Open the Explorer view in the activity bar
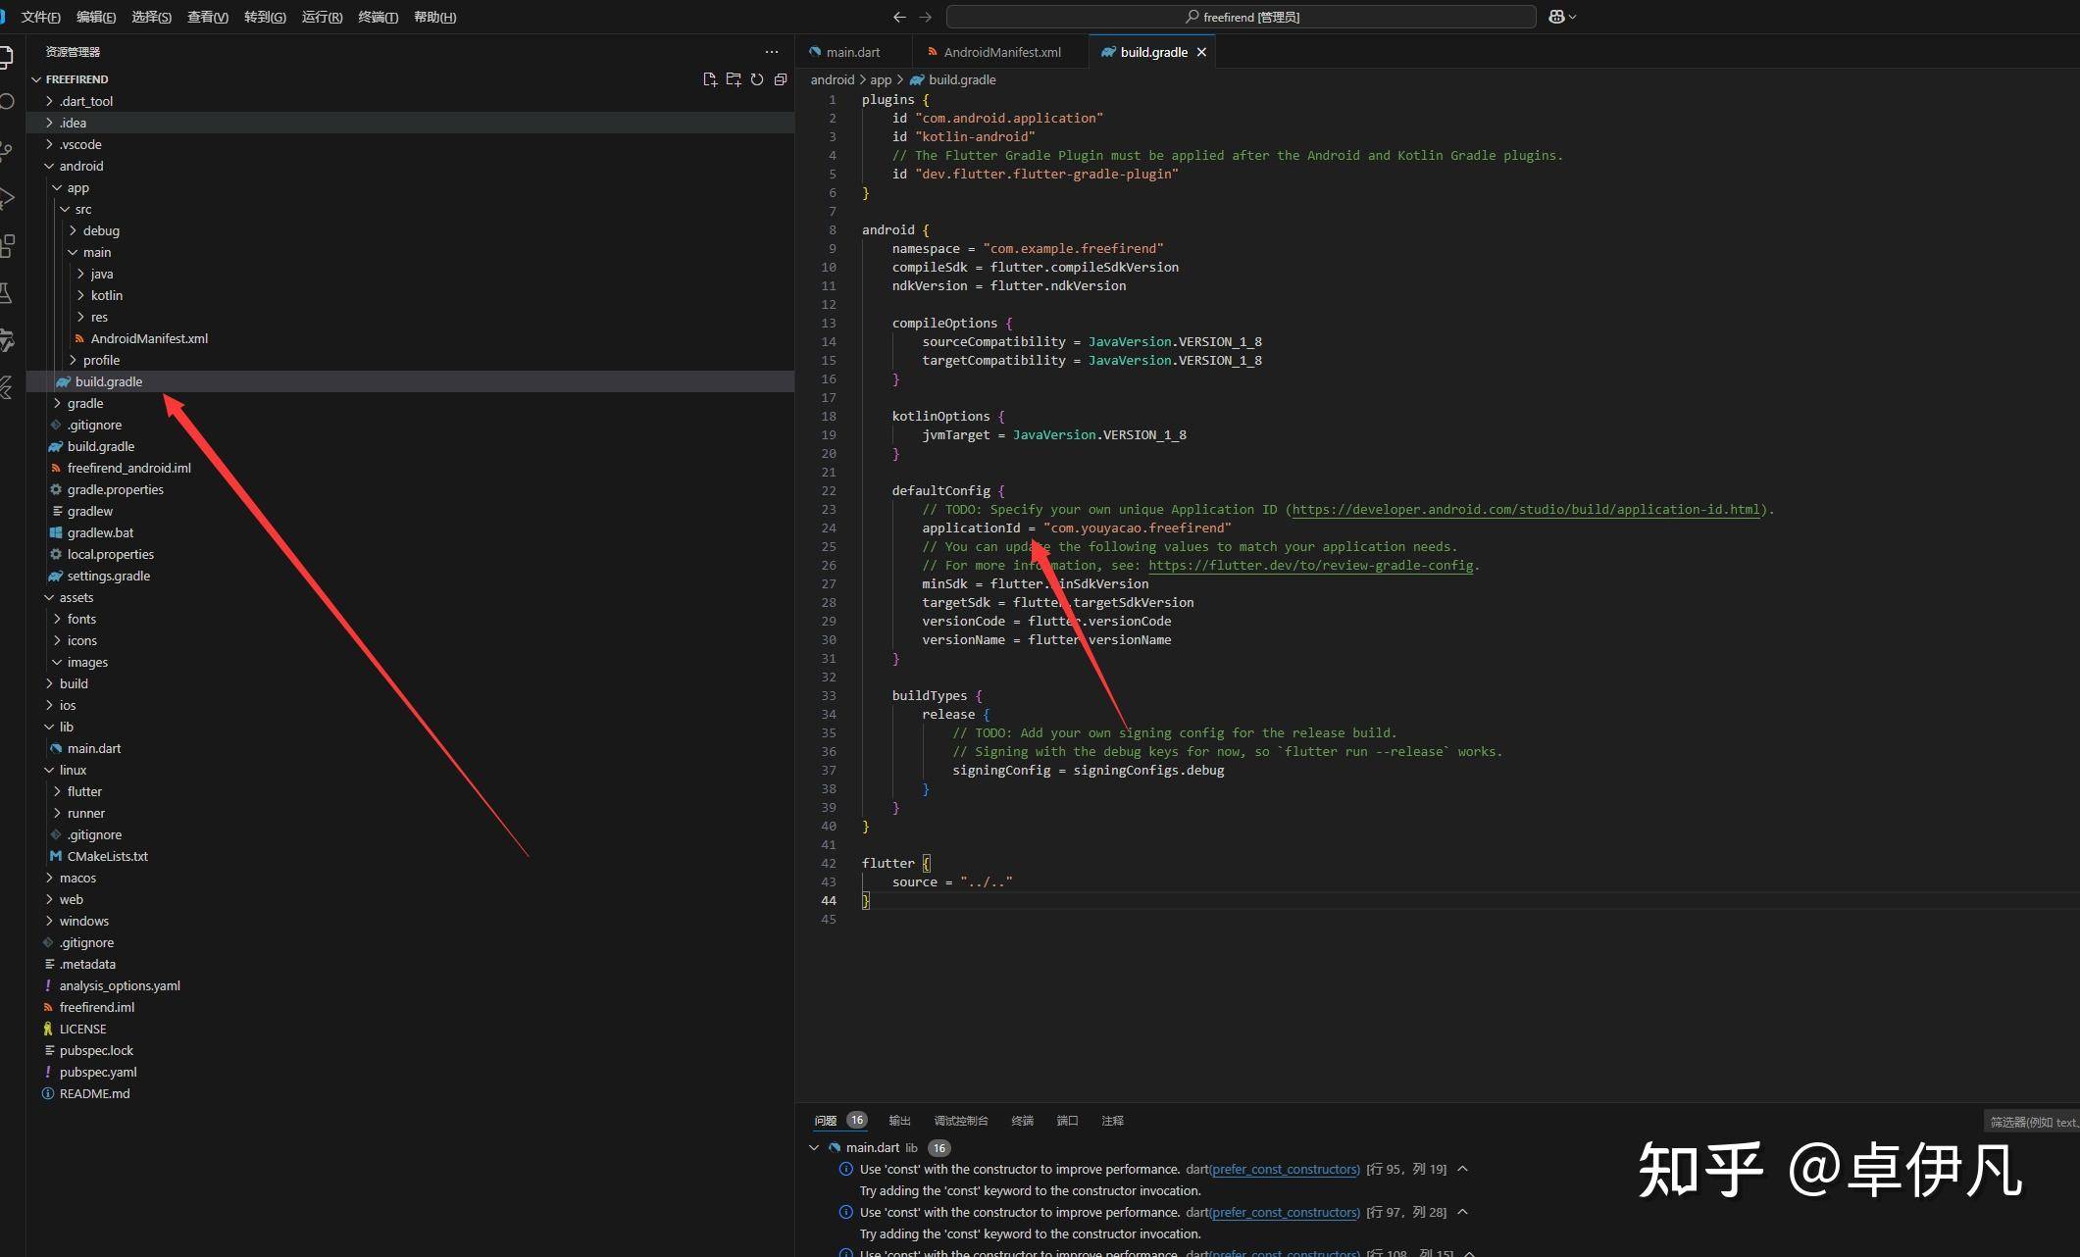The width and height of the screenshot is (2080, 1257). pyautogui.click(x=6, y=58)
